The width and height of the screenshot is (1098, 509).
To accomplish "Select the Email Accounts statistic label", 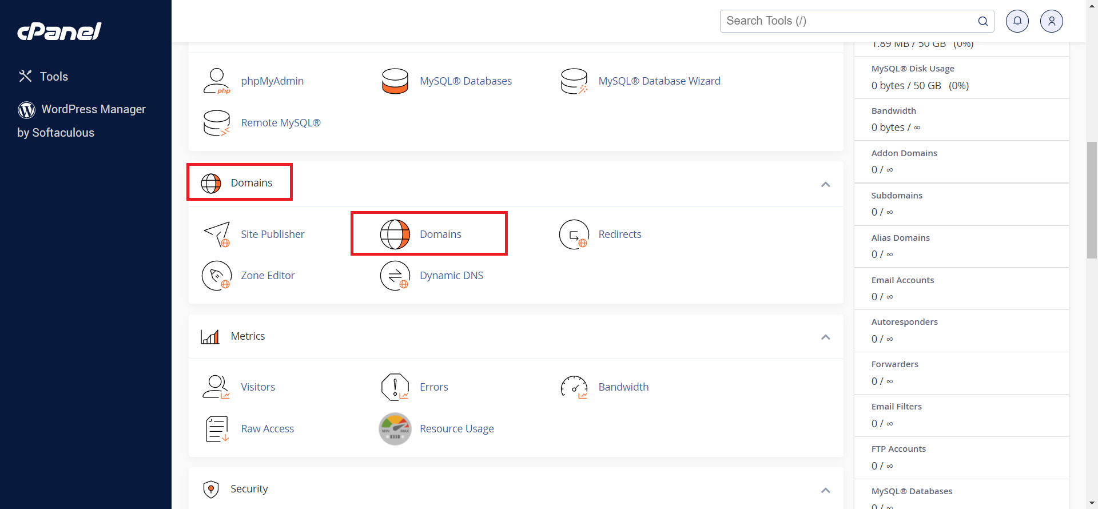I will [902, 280].
